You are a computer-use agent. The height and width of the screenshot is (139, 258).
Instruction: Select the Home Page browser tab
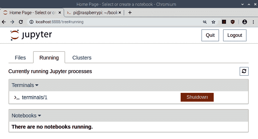pyautogui.click(x=32, y=13)
